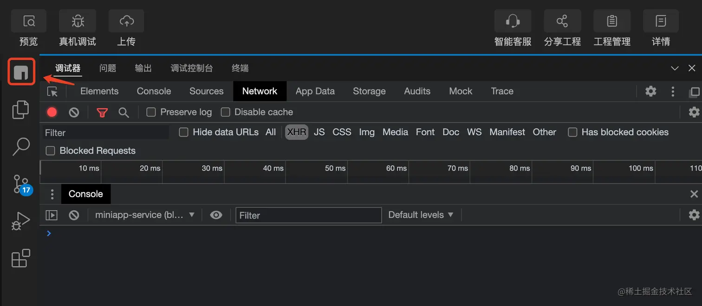Open the Trace tab

coord(502,91)
